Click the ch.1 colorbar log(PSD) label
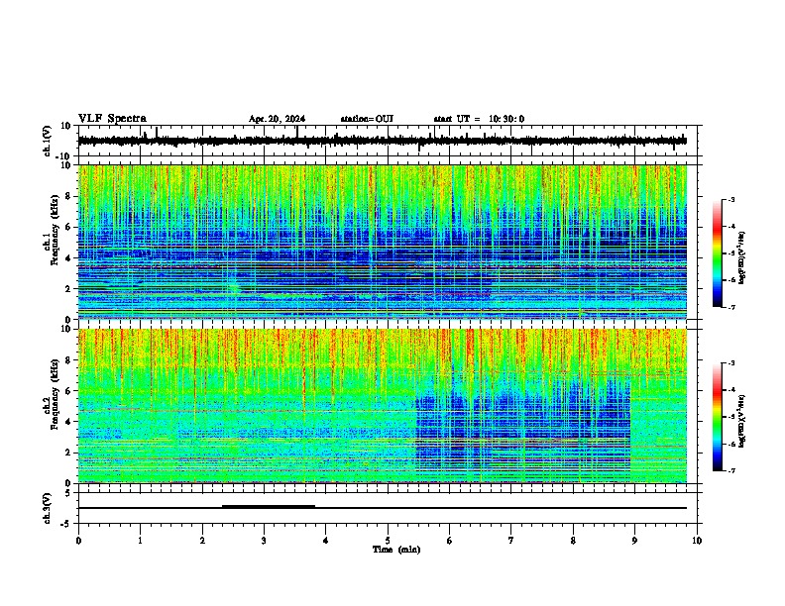785x606 pixels. click(742, 257)
